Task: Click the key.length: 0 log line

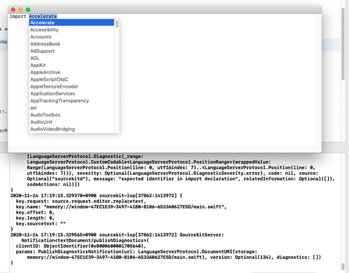Action: [x=35, y=218]
